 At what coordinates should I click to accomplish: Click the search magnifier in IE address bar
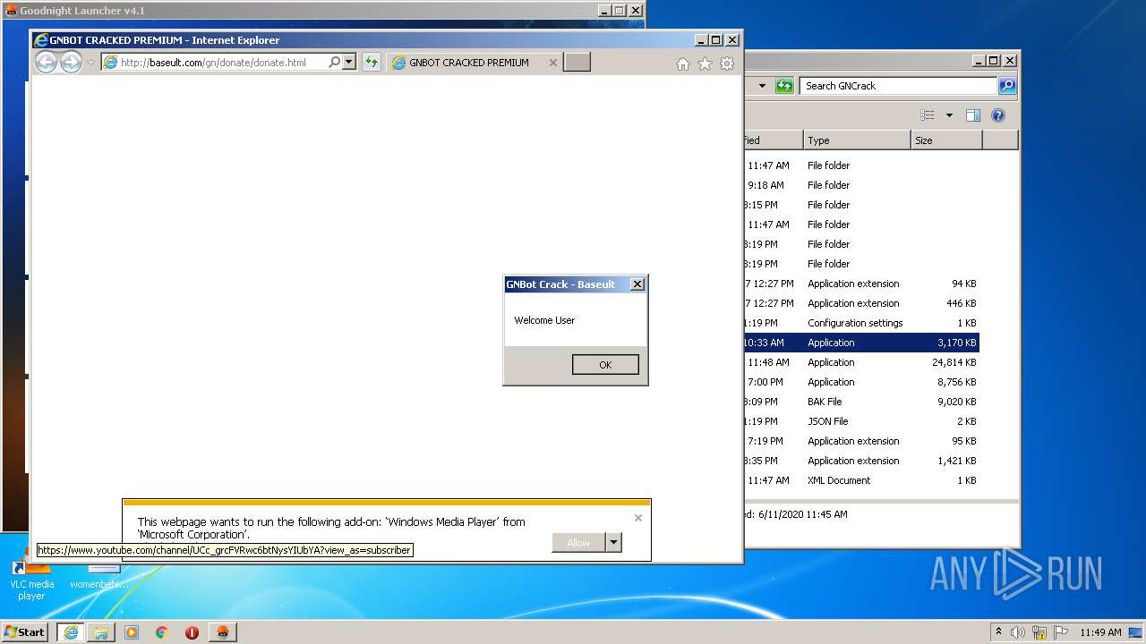(x=334, y=63)
